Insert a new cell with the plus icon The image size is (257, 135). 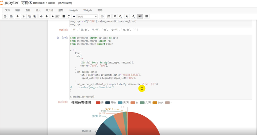coord(17,16)
